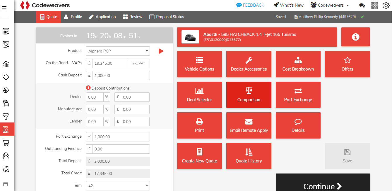Print the quote
The width and height of the screenshot is (392, 191).
point(199,125)
